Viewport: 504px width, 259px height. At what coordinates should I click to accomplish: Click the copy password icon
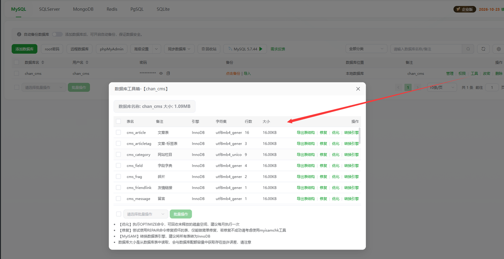(168, 73)
